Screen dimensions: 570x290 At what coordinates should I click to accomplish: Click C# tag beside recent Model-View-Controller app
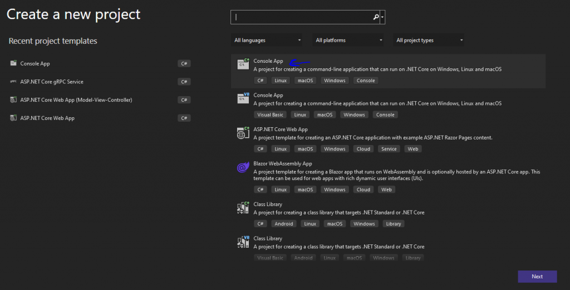(184, 100)
